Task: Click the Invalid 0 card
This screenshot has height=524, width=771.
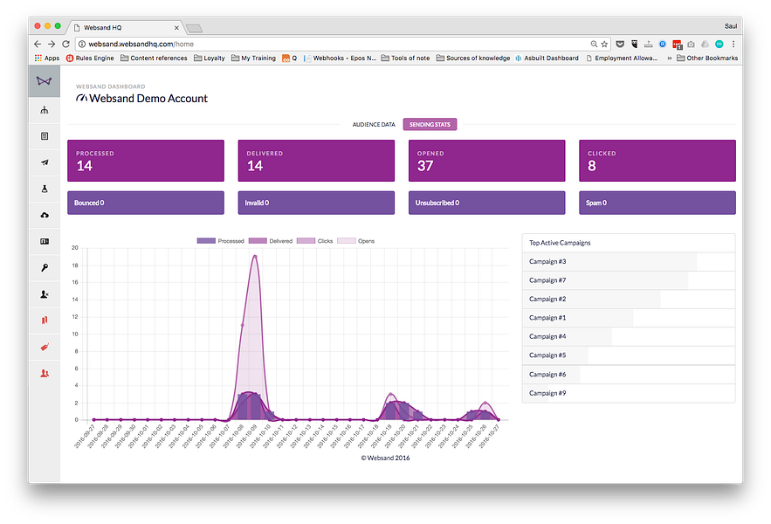Action: 316,203
